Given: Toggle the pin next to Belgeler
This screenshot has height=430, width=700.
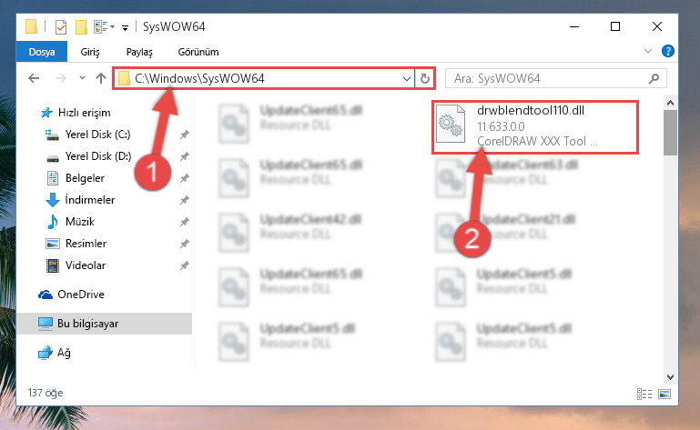Looking at the screenshot, I should (x=185, y=178).
